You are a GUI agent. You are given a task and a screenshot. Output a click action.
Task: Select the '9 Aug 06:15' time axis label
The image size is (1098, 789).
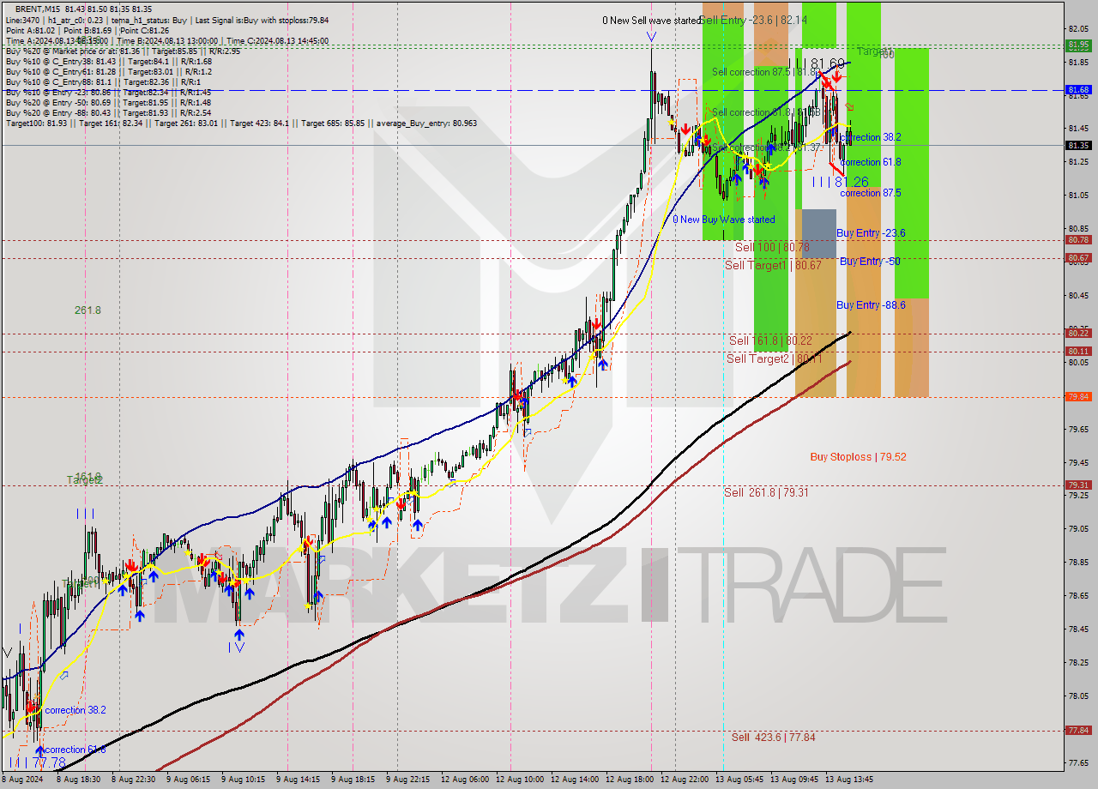tap(189, 780)
